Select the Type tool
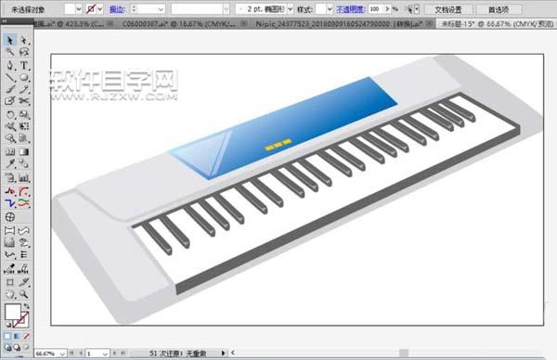The width and height of the screenshot is (557, 360). pyautogui.click(x=24, y=65)
